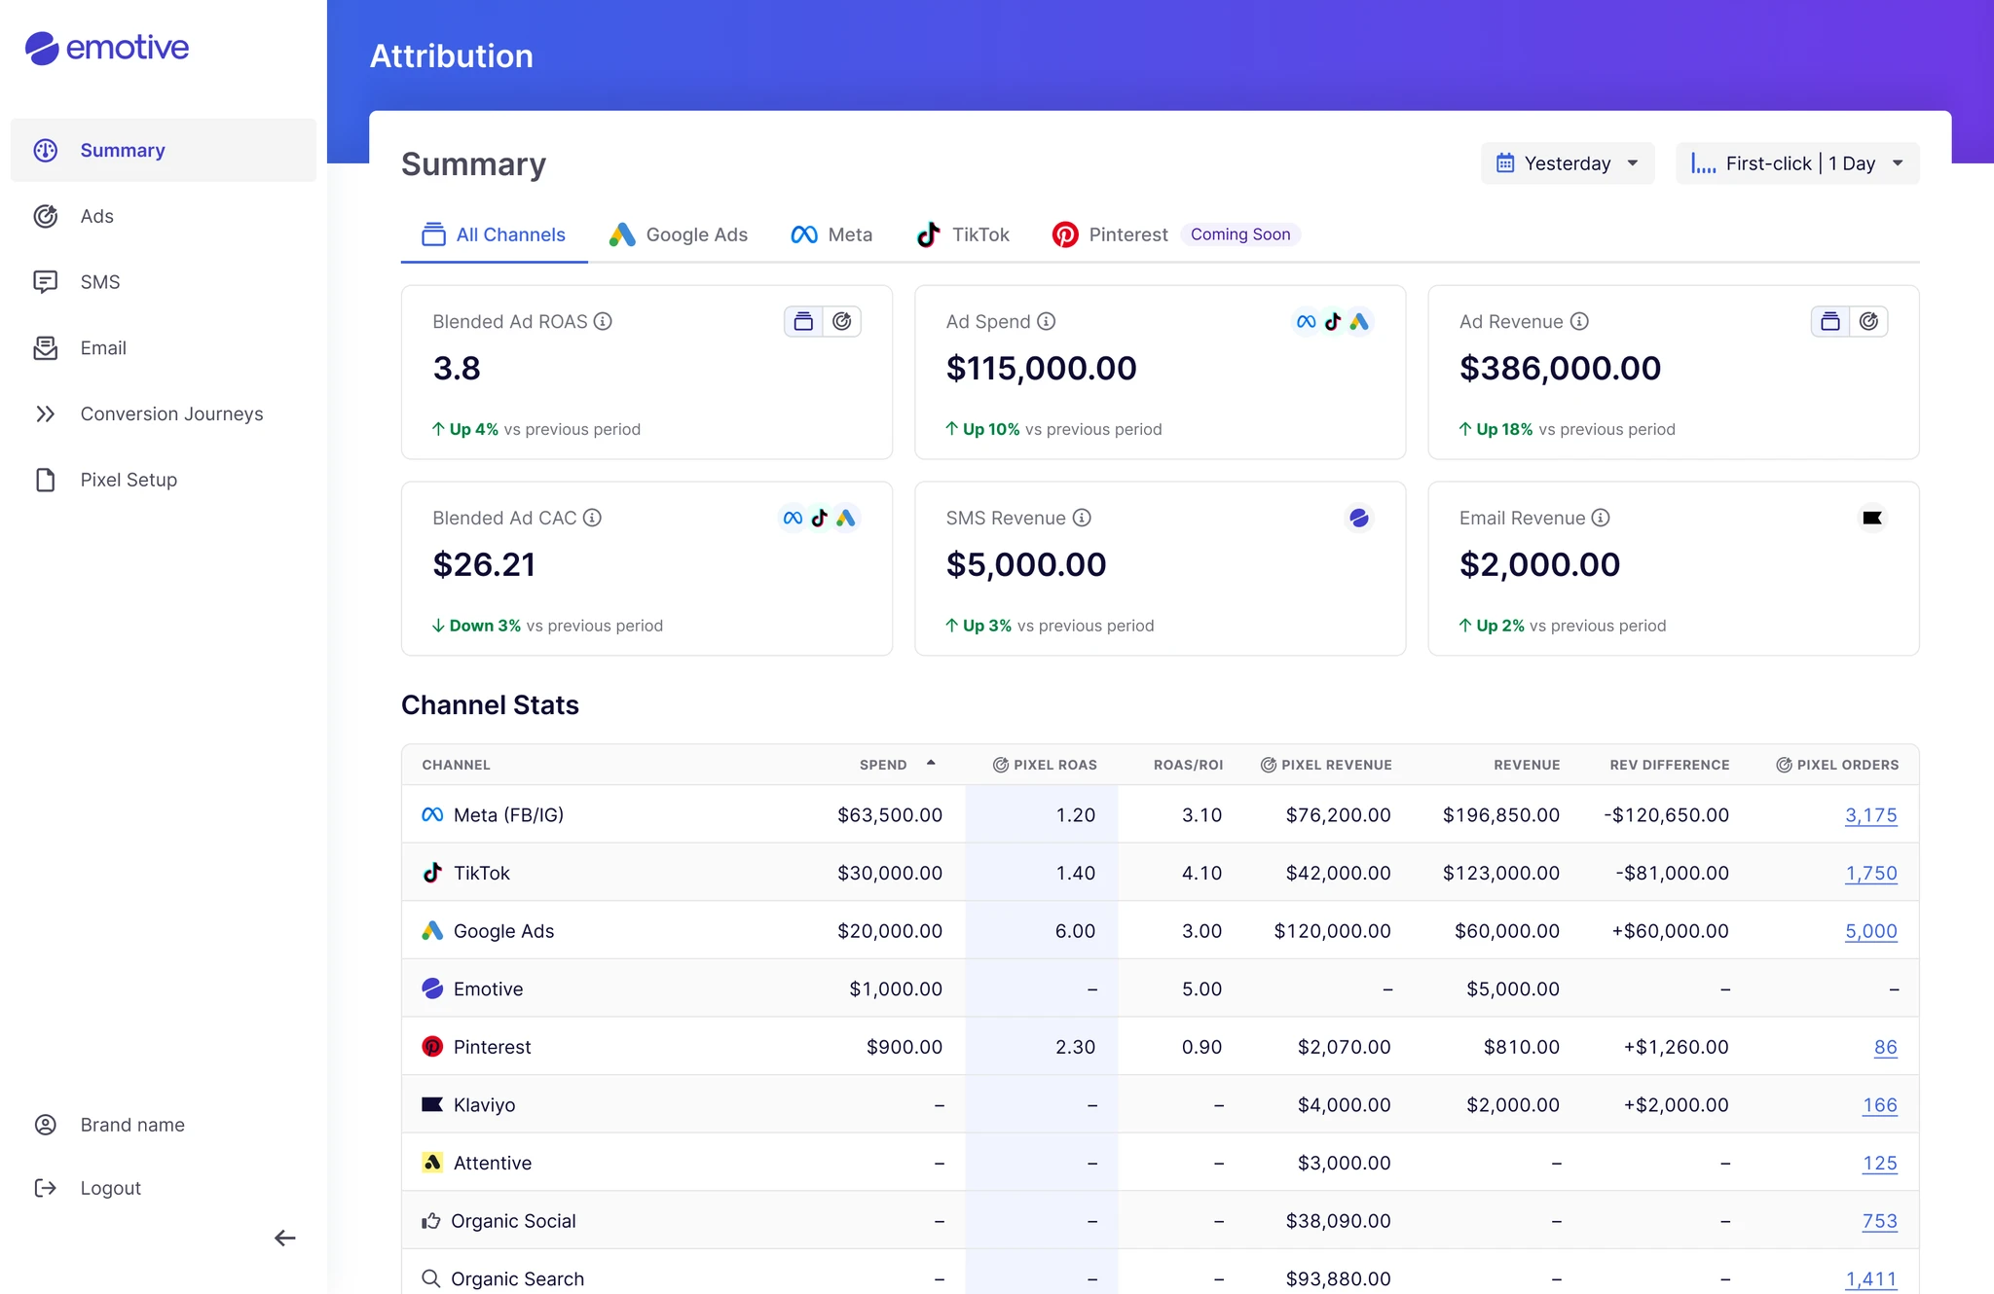Screen dimensions: 1994x1294
Task: Click the collapse sidebar arrow icon
Action: [284, 1238]
